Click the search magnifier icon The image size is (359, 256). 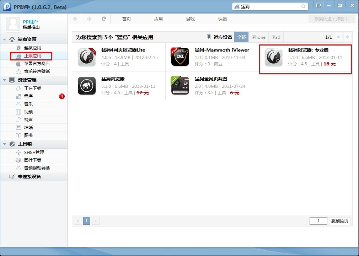pos(303,6)
